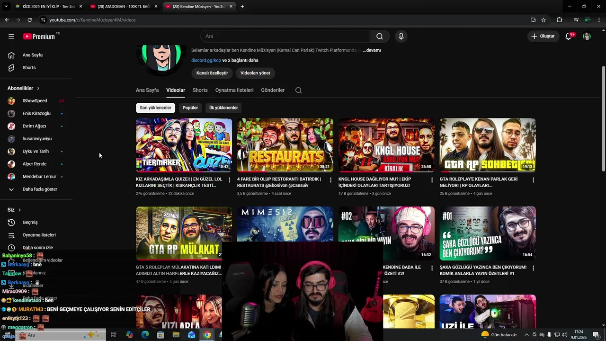Open Microsoft Edge from the taskbar

point(145,335)
